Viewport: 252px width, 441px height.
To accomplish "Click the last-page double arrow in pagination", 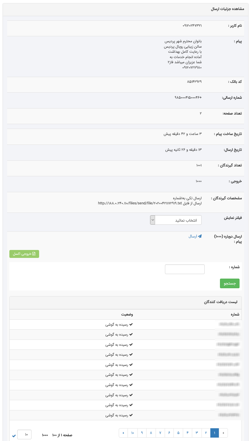I will click(x=123, y=433).
